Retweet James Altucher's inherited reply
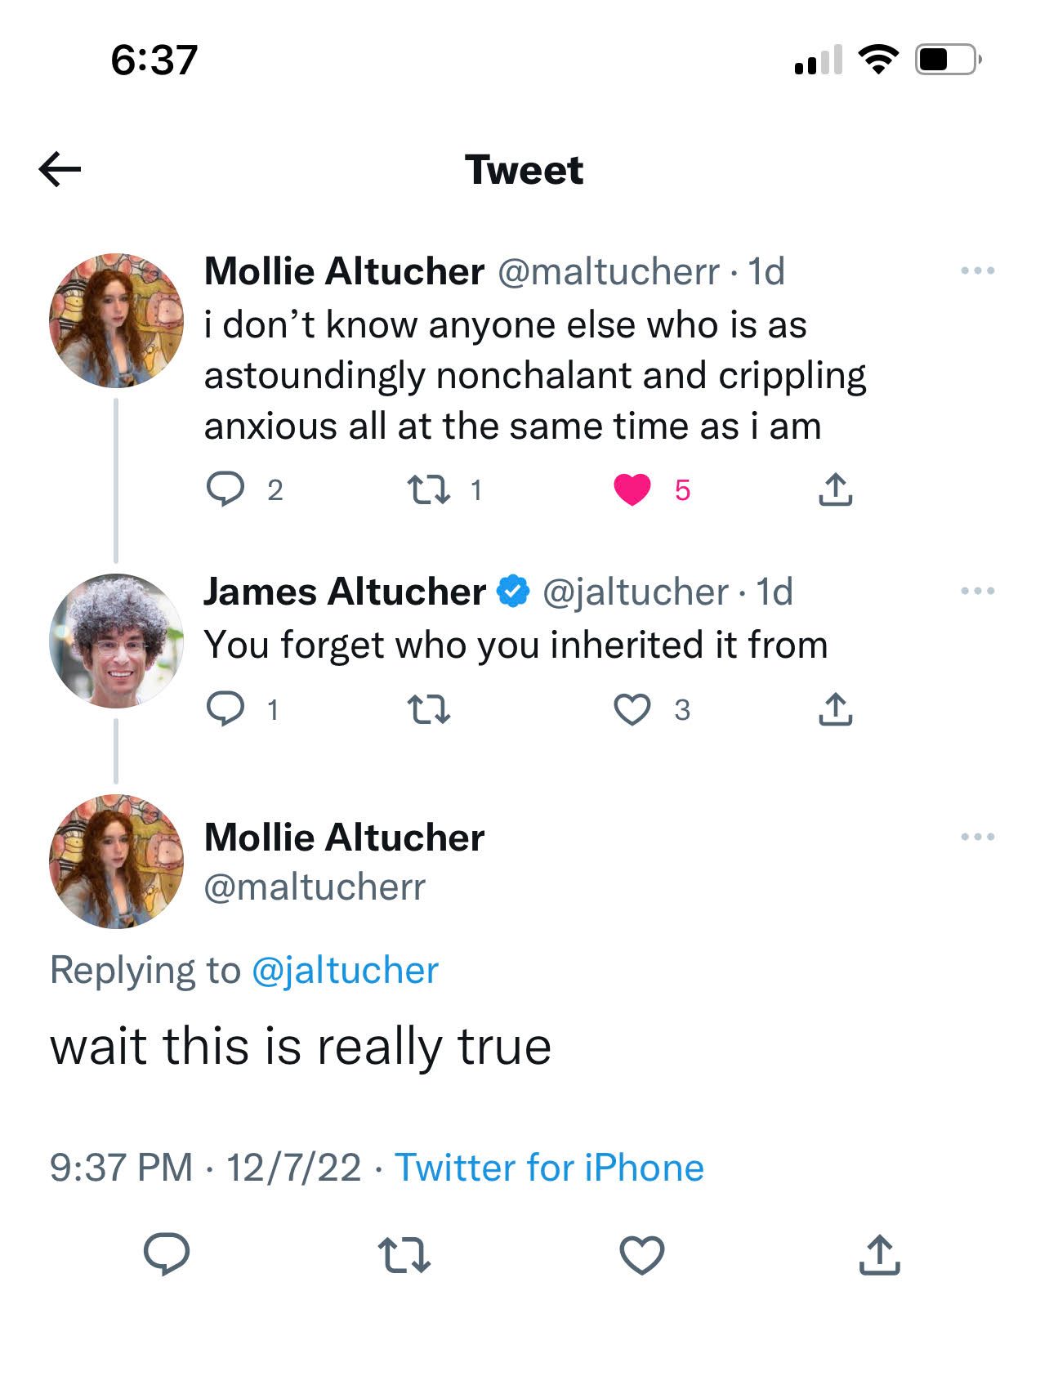 click(428, 709)
